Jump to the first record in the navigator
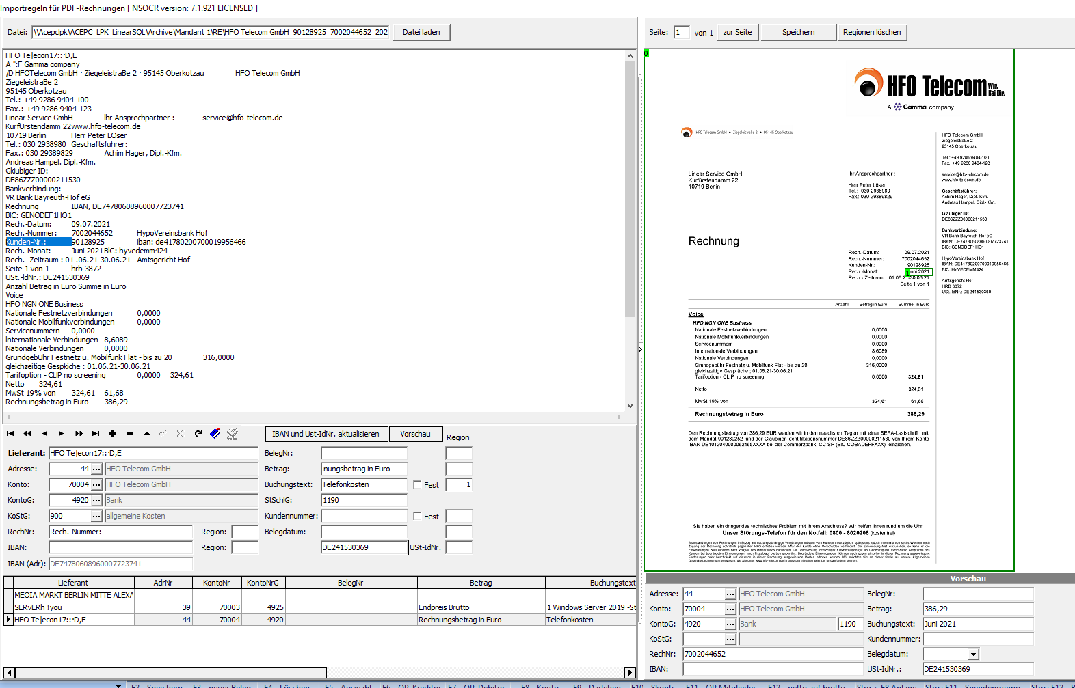Viewport: 1075px width, 688px height. coord(10,434)
